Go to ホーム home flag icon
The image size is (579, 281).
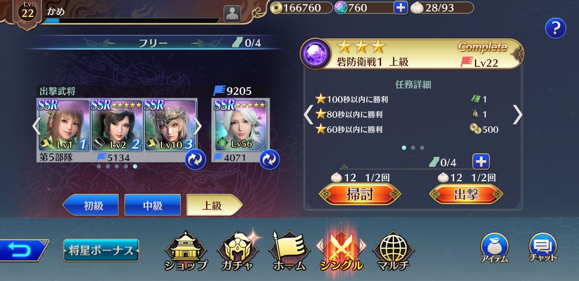click(x=289, y=251)
